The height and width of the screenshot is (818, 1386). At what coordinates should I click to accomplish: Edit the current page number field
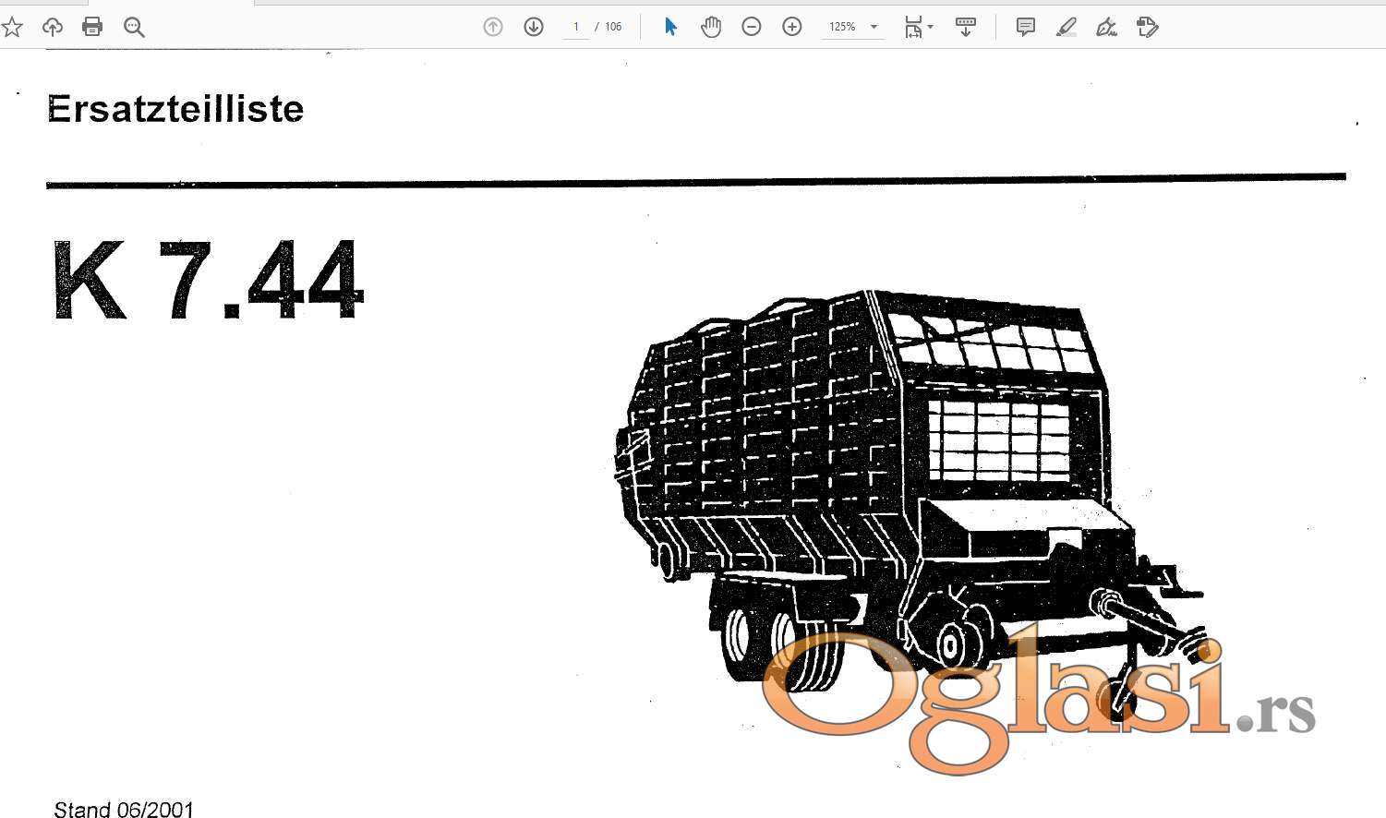tap(576, 27)
